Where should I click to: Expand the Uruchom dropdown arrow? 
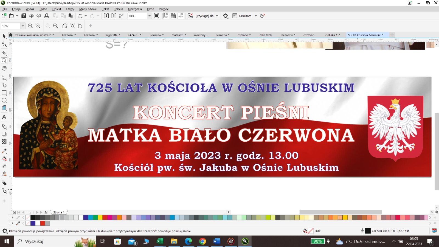256,16
